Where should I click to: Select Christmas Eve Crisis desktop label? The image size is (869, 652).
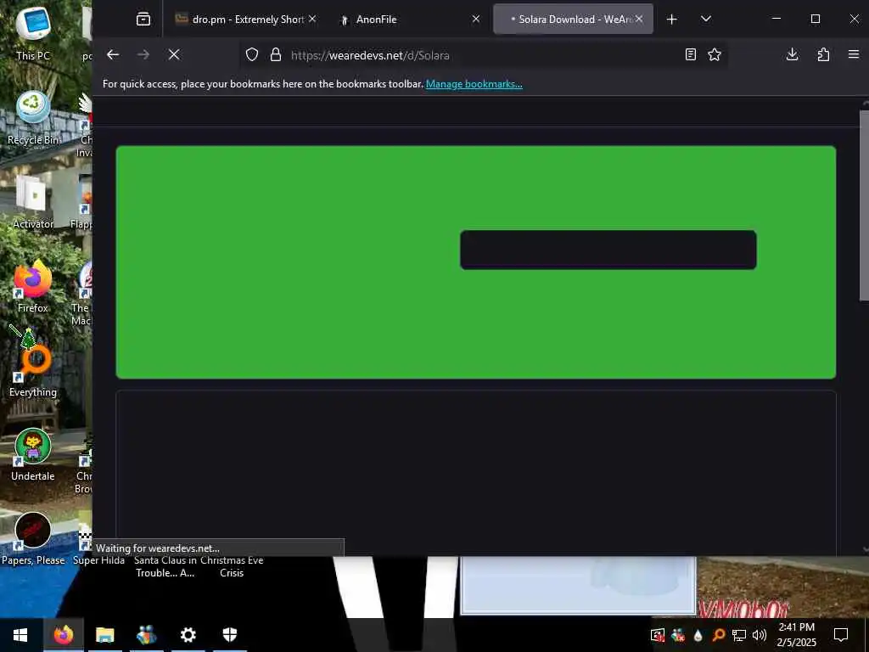(x=232, y=566)
